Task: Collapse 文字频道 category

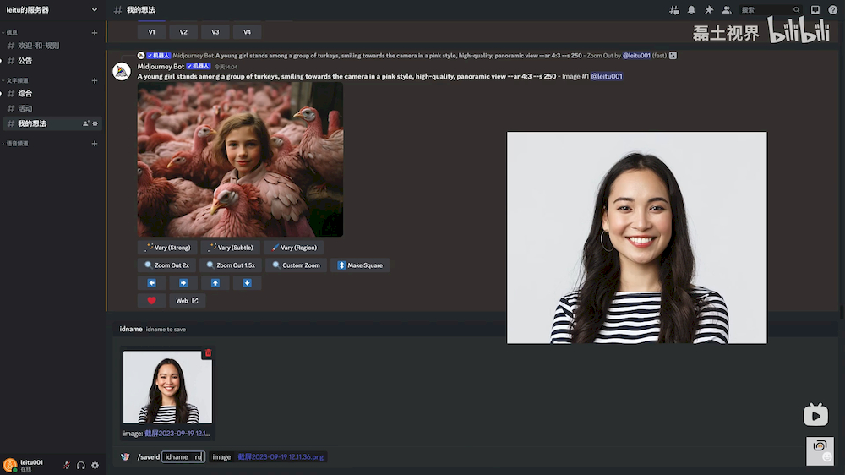Action: [x=15, y=80]
